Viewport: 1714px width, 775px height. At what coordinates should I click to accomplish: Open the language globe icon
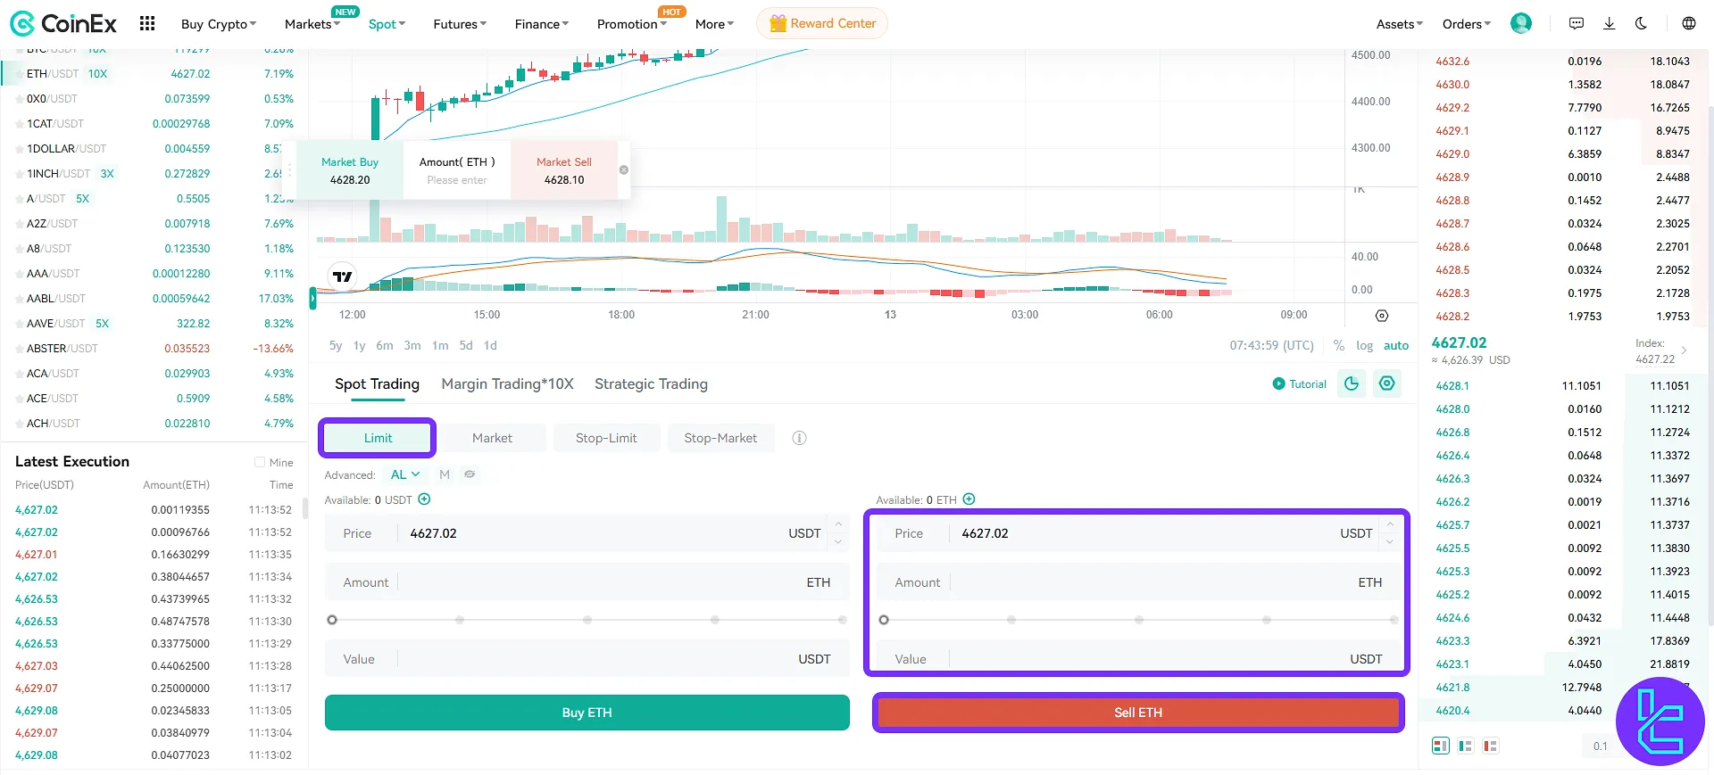(x=1689, y=23)
